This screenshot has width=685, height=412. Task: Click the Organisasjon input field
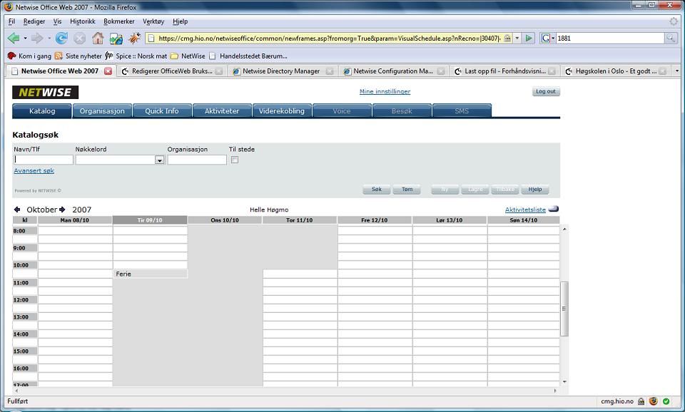(197, 160)
